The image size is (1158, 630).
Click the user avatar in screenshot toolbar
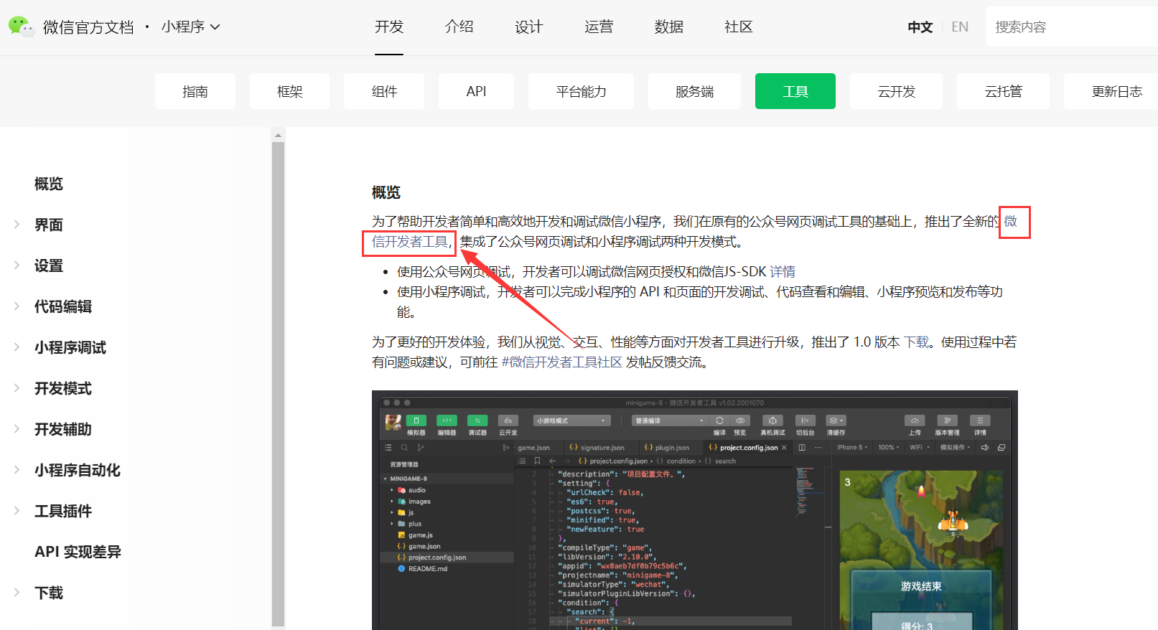(393, 422)
